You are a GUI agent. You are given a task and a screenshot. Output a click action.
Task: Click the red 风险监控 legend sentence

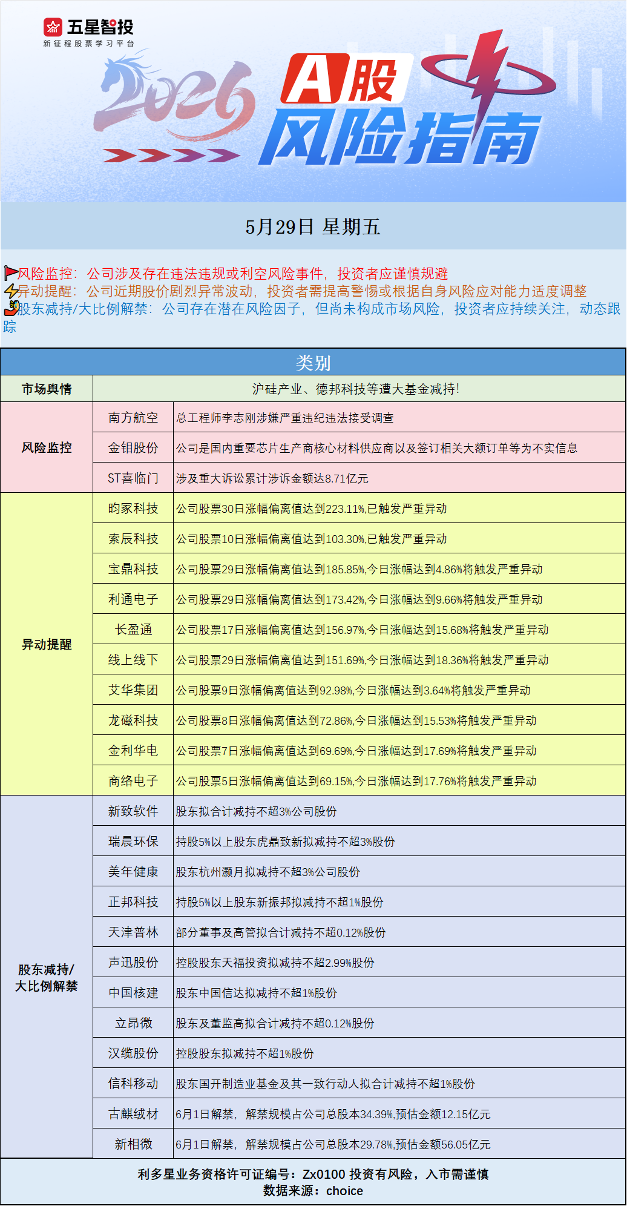point(233,273)
